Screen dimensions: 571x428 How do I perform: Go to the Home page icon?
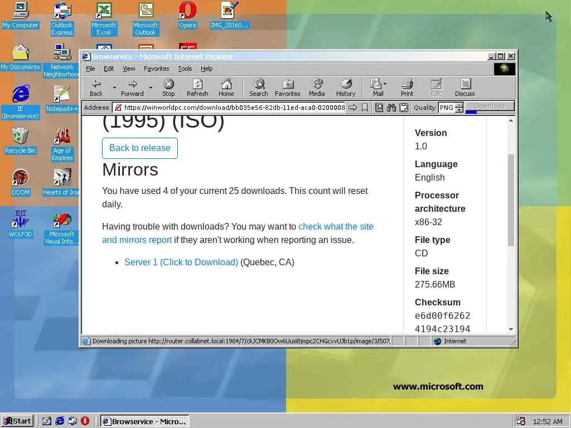(x=226, y=87)
